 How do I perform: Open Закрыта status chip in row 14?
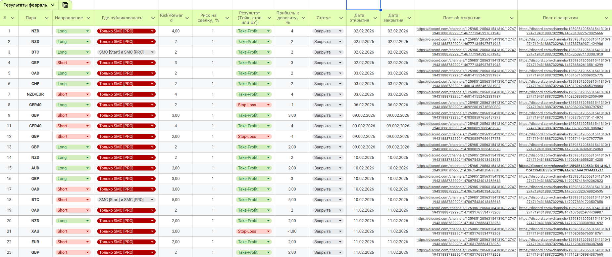click(328, 157)
